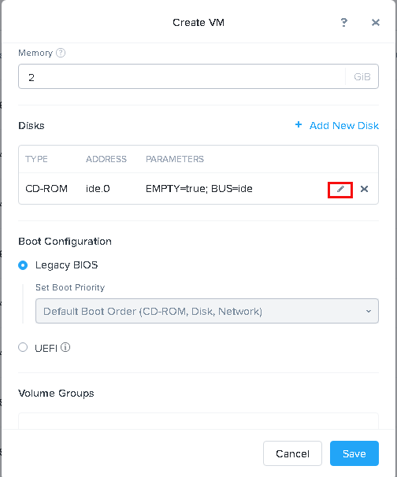Select the CD-ROM ide.0 disk row
The height and width of the screenshot is (477, 397).
pyautogui.click(x=198, y=189)
